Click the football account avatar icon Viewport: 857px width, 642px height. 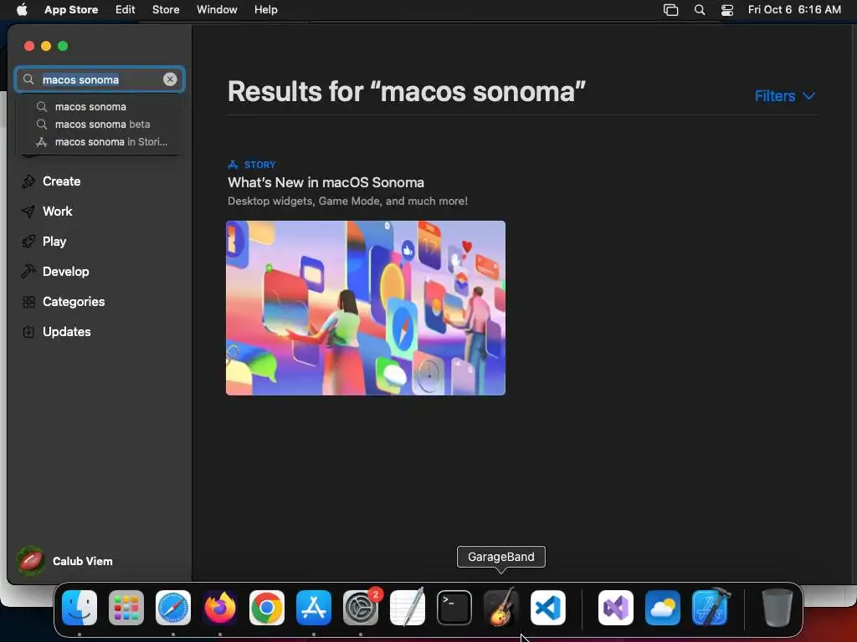31,561
